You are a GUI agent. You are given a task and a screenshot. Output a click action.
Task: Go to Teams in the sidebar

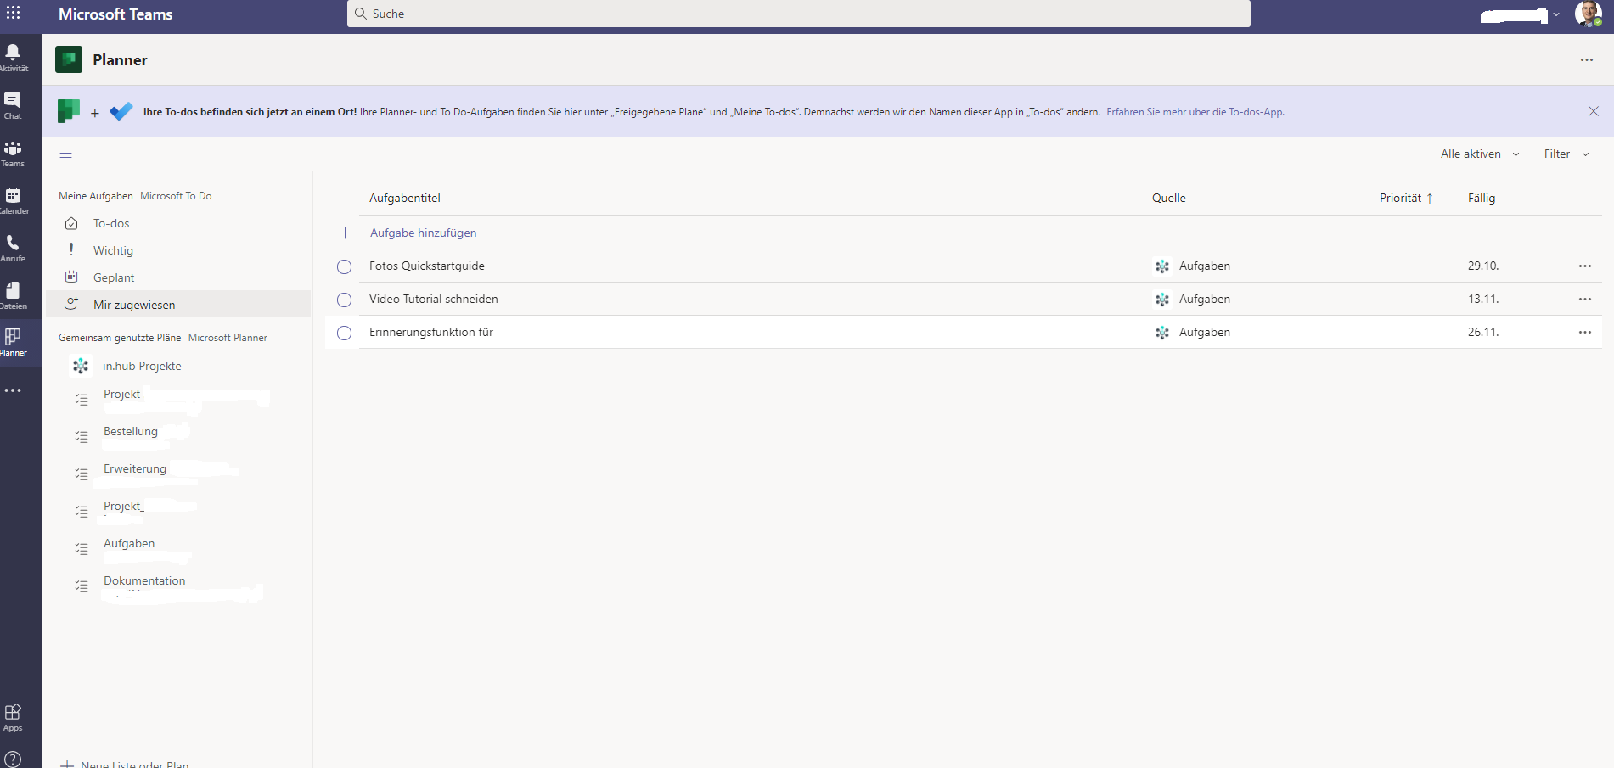coord(13,153)
